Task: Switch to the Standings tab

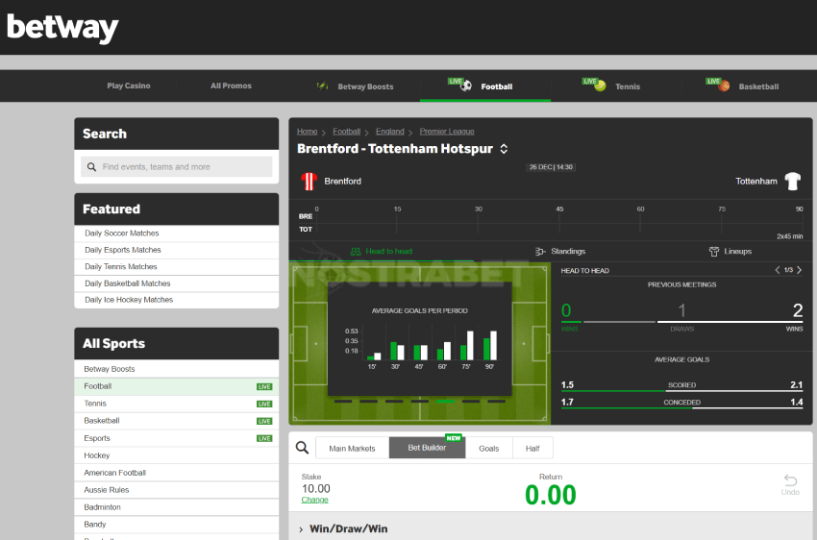Action: coord(560,252)
